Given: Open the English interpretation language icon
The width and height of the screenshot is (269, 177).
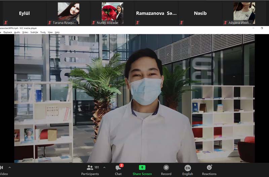Looking at the screenshot, I should (x=188, y=169).
